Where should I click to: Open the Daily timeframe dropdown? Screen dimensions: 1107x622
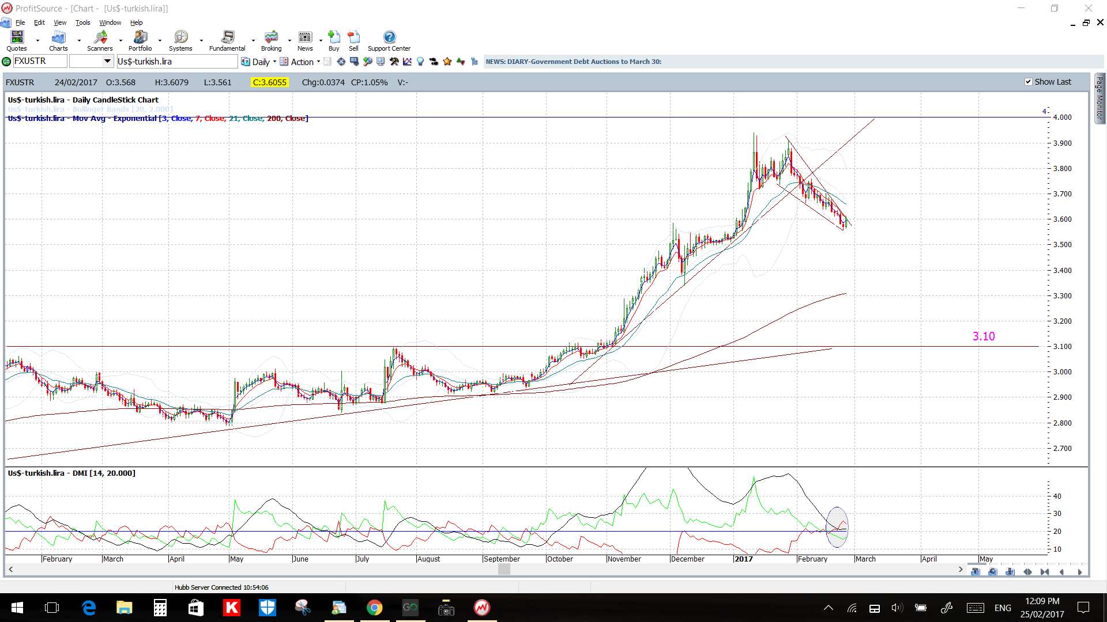259,62
